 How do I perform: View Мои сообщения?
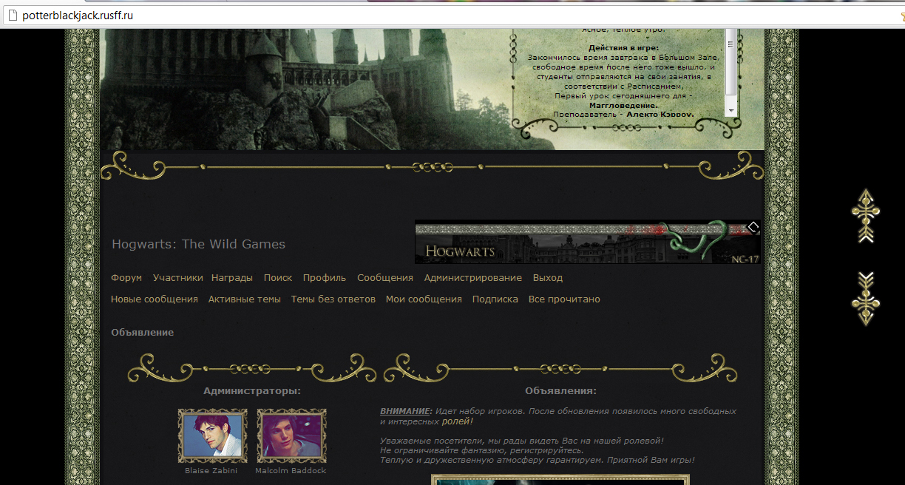424,299
